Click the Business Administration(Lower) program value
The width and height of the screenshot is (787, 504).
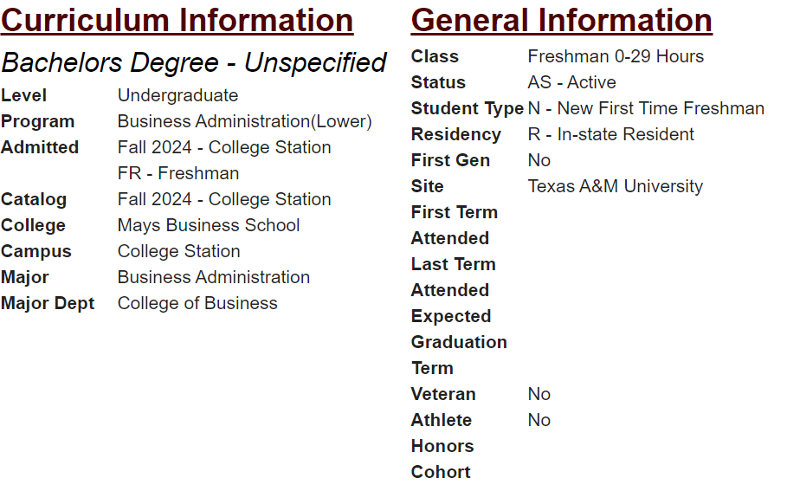point(245,121)
